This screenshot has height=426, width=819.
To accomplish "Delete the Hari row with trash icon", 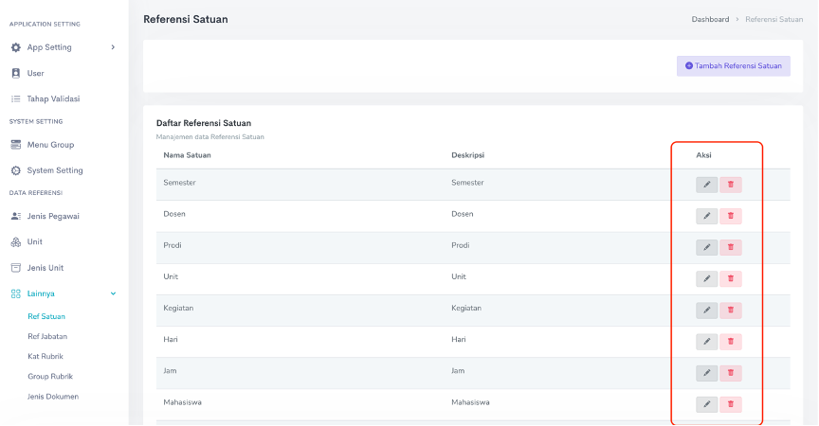I will tap(730, 341).
